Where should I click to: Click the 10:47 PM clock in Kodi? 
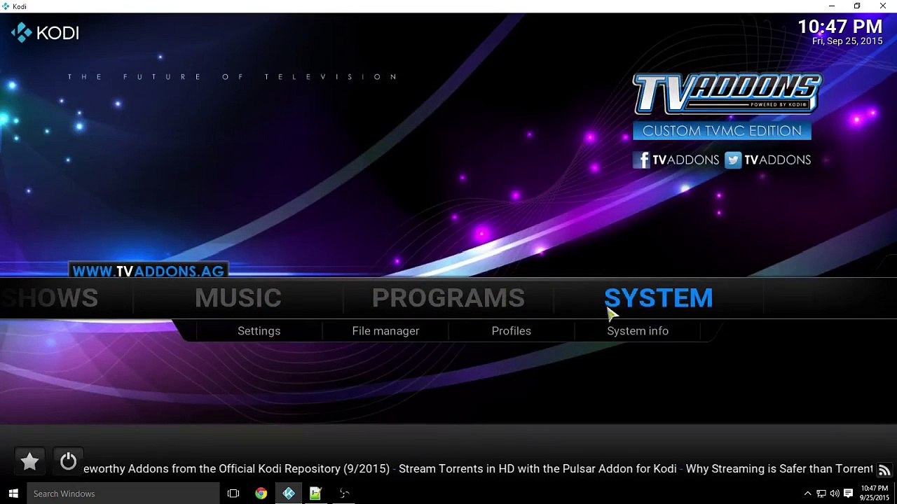point(840,27)
